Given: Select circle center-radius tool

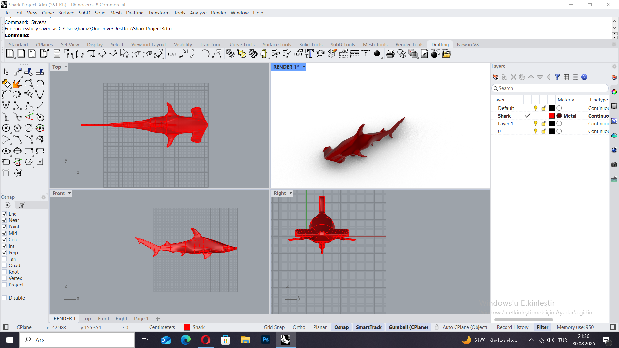Looking at the screenshot, I should pos(6,128).
